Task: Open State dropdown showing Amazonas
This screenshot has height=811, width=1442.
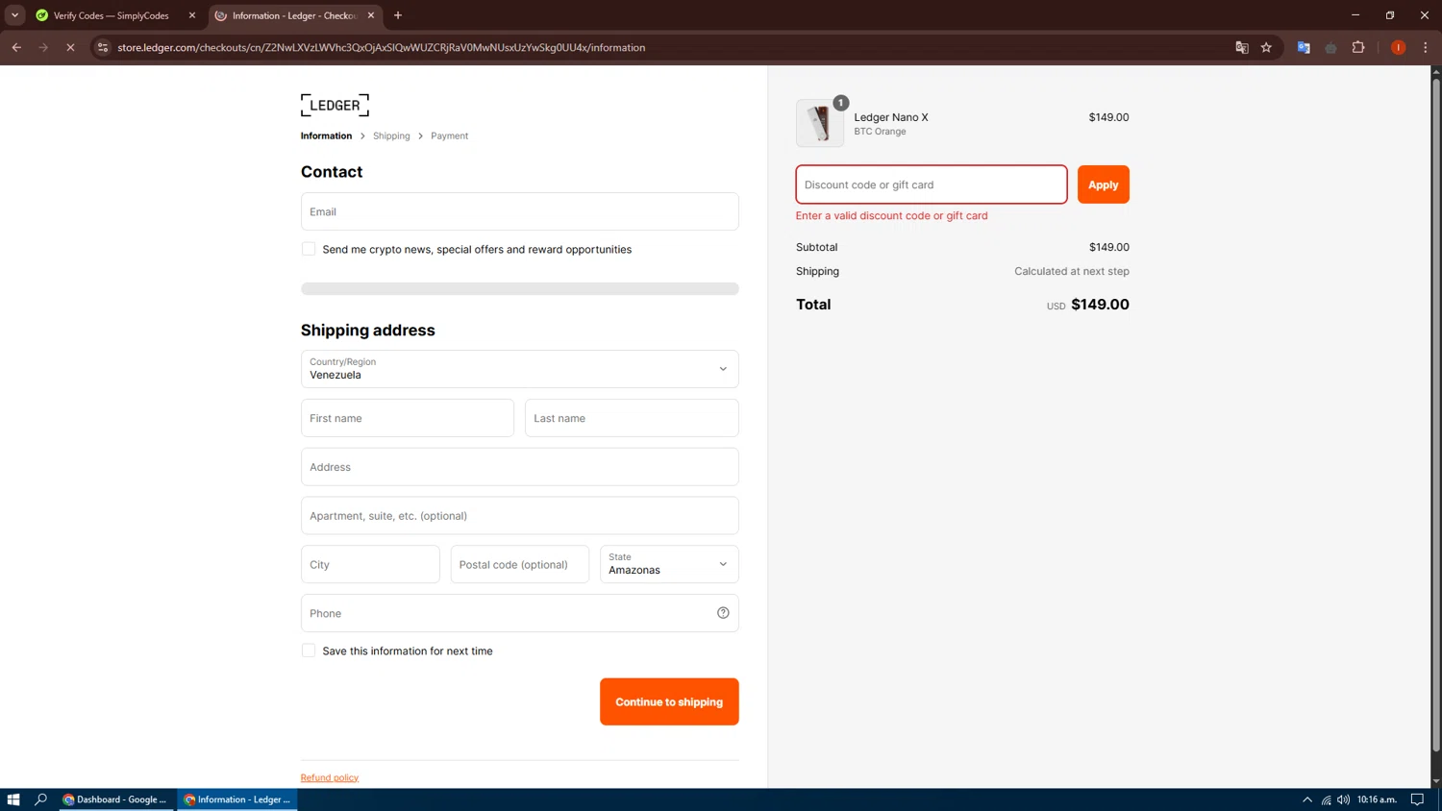Action: (669, 564)
